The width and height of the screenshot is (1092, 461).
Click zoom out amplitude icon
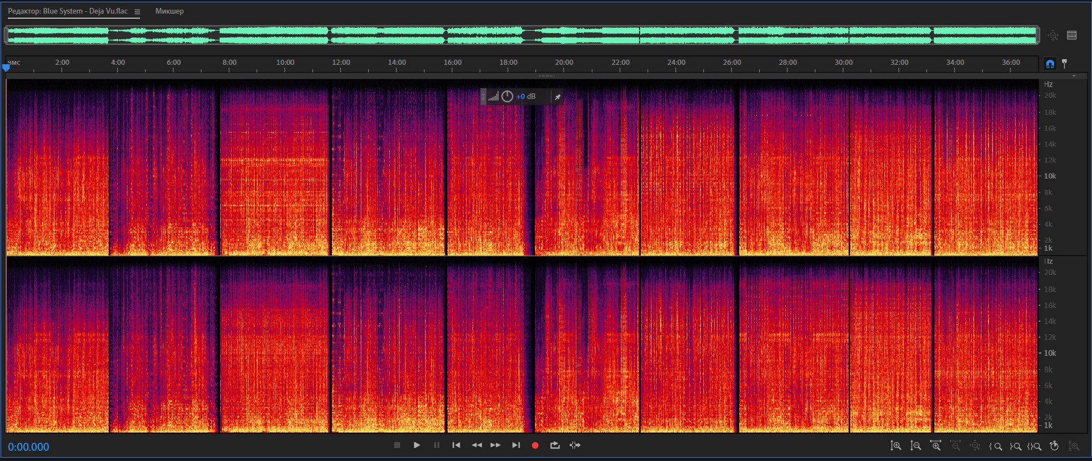pyautogui.click(x=916, y=446)
